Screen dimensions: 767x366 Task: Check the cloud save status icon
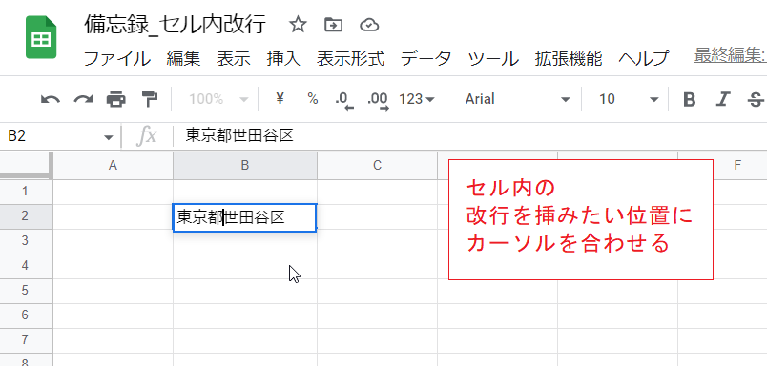coord(369,25)
